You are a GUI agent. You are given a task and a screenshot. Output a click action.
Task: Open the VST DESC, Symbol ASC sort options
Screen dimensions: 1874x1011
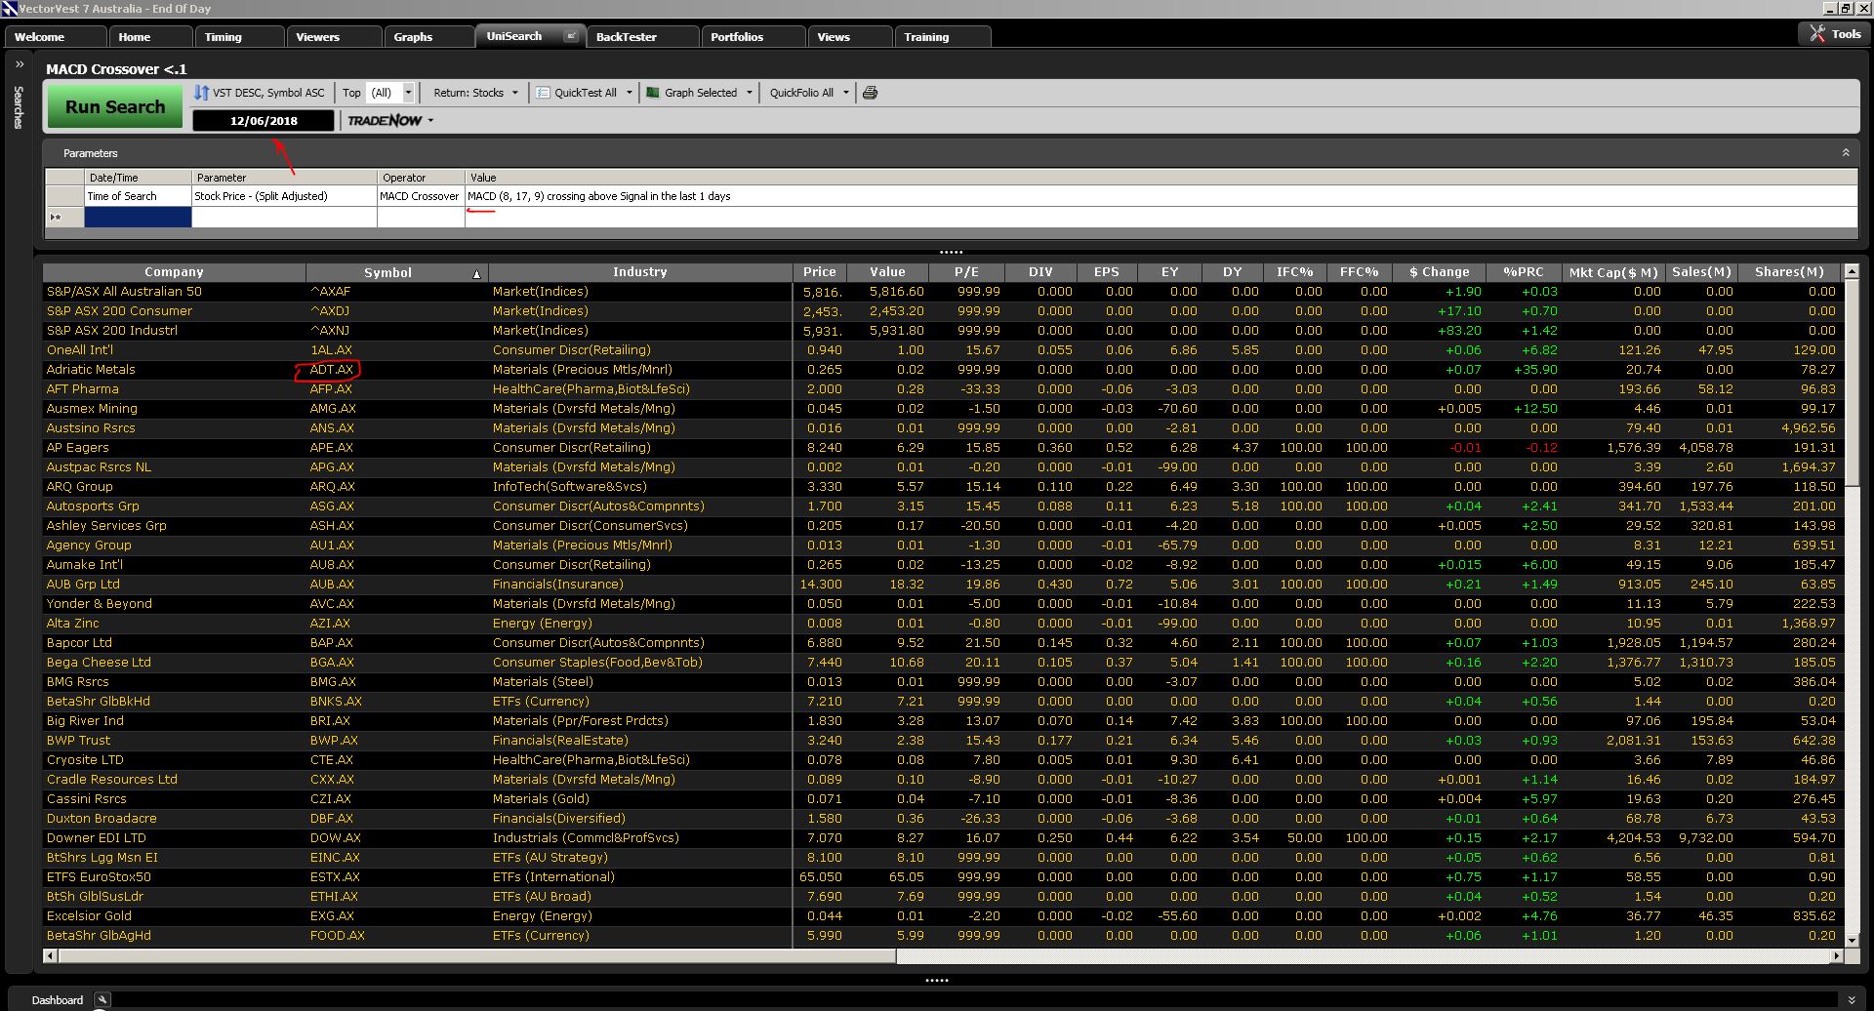259,93
